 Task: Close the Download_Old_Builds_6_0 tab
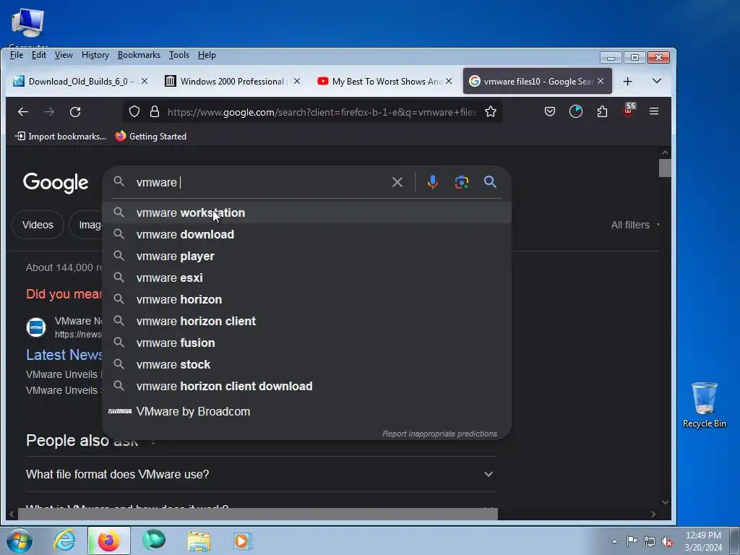point(145,81)
